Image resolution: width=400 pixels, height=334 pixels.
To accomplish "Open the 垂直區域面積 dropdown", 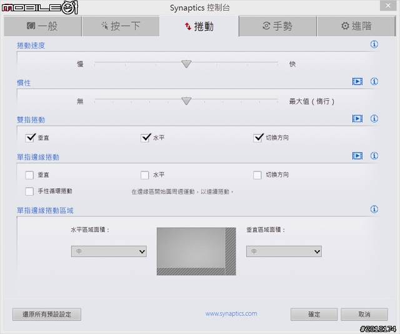I will 284,251.
